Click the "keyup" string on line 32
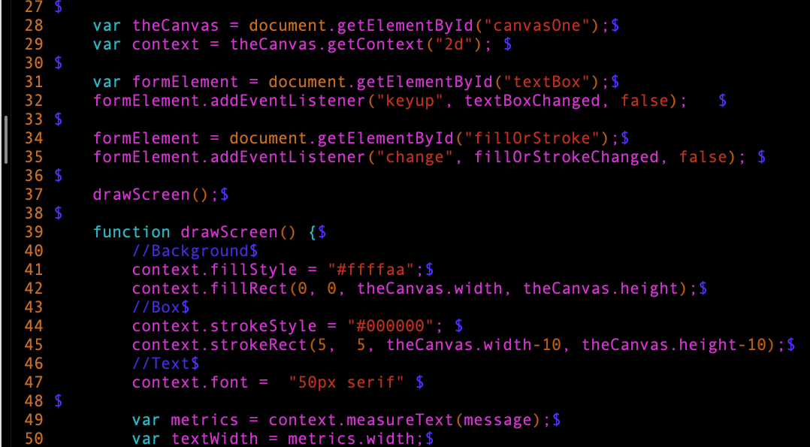The height and width of the screenshot is (447, 810). click(414, 101)
